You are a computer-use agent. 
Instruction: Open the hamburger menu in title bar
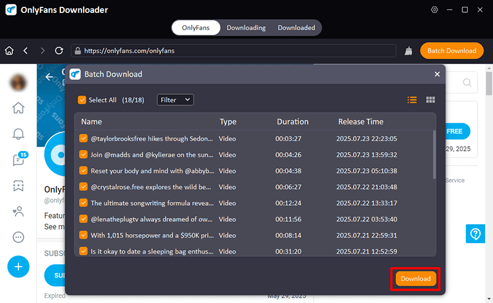coord(450,10)
